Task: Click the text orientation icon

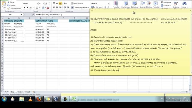Action: pyautogui.click(x=65, y=3)
